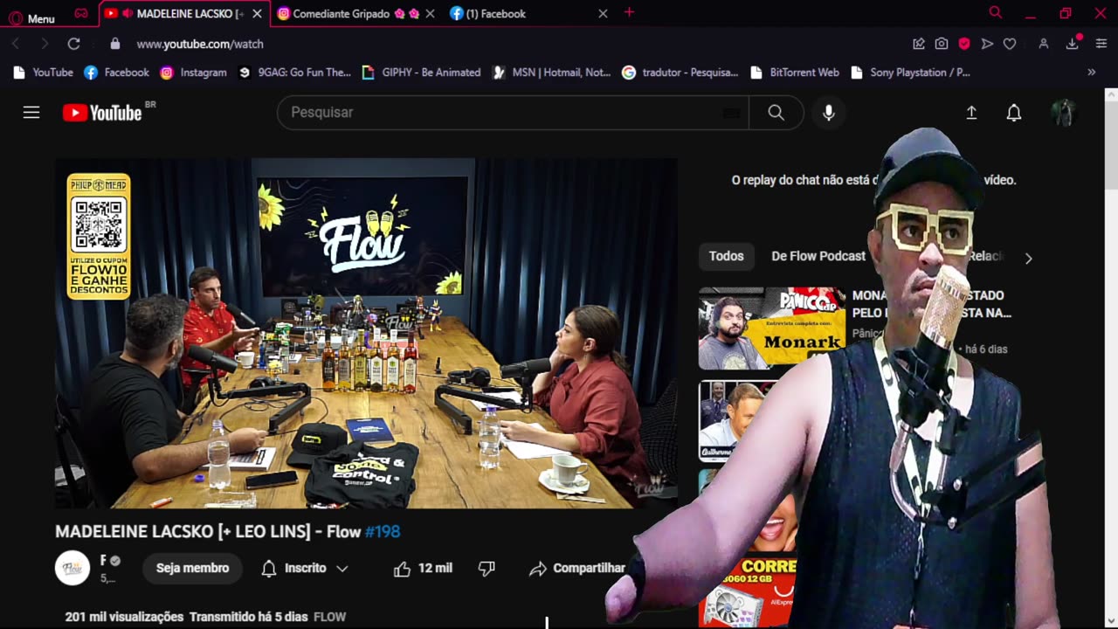Reload the page
Viewport: 1118px width, 629px height.
74,44
